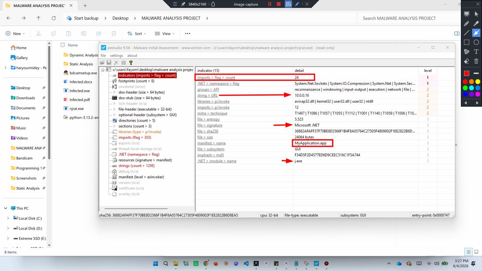Open Visual Studio Code from taskbar
This screenshot has width=482, height=271.
point(246,263)
